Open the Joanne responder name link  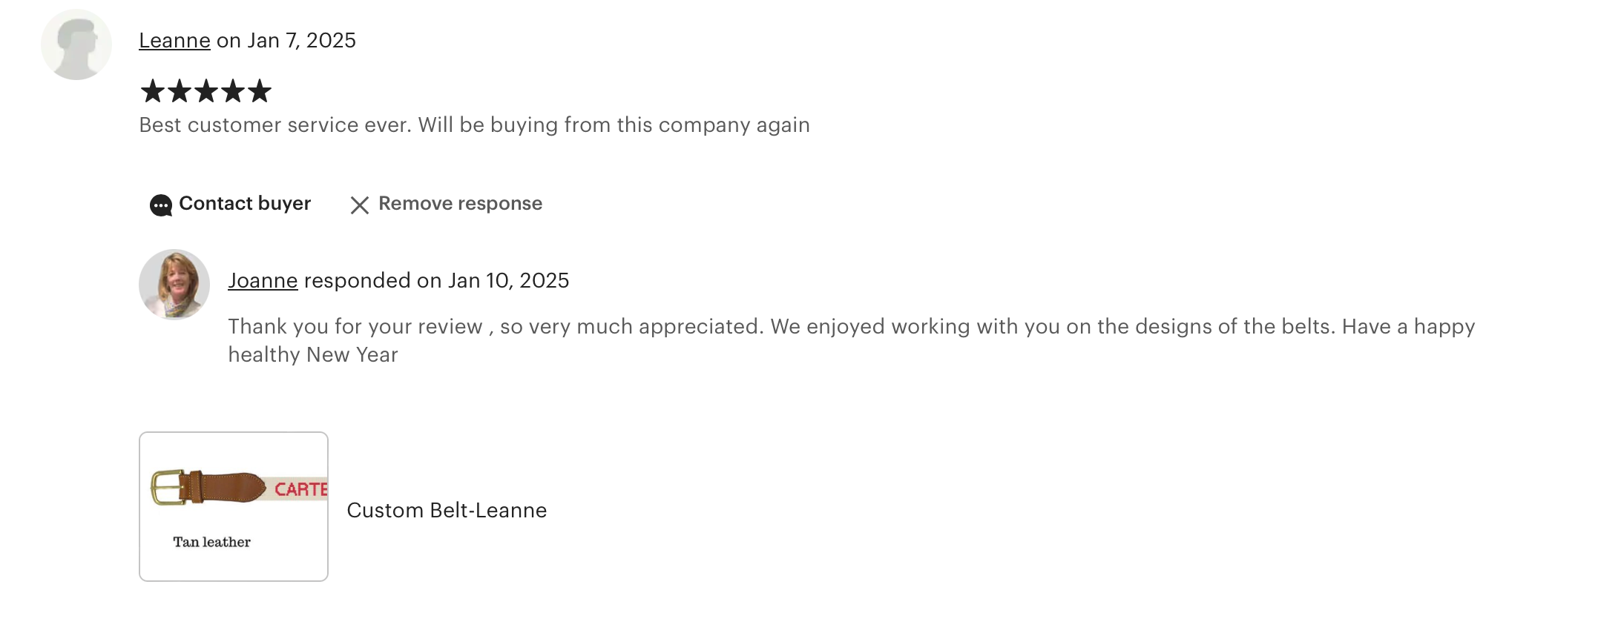(263, 281)
